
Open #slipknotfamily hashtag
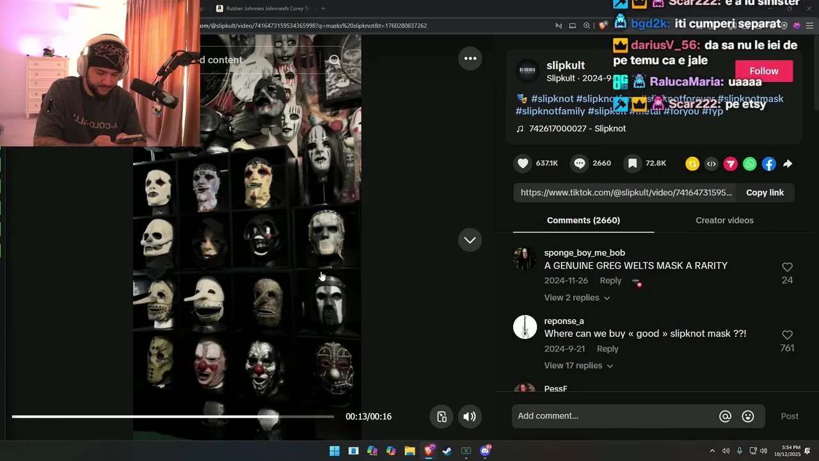click(x=550, y=111)
